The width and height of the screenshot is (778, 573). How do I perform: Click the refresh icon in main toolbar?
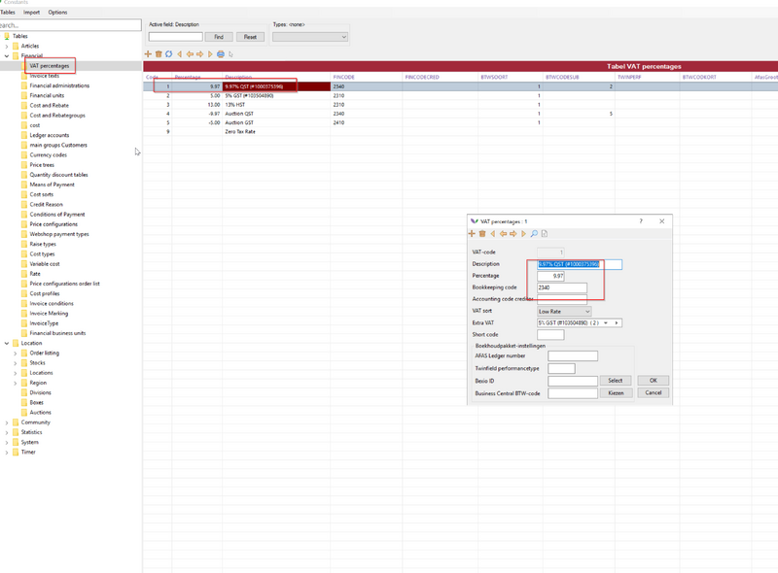tap(169, 54)
